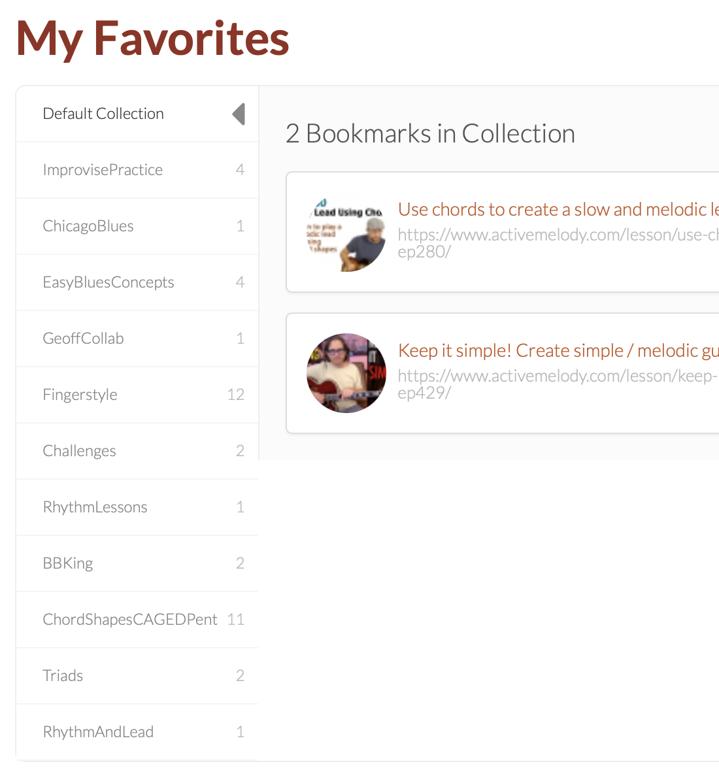The height and width of the screenshot is (783, 719).
Task: Open the RhythmAndLead collection
Action: (x=137, y=732)
